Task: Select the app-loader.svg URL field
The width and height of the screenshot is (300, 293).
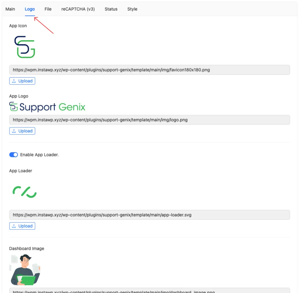Action: coord(149,215)
